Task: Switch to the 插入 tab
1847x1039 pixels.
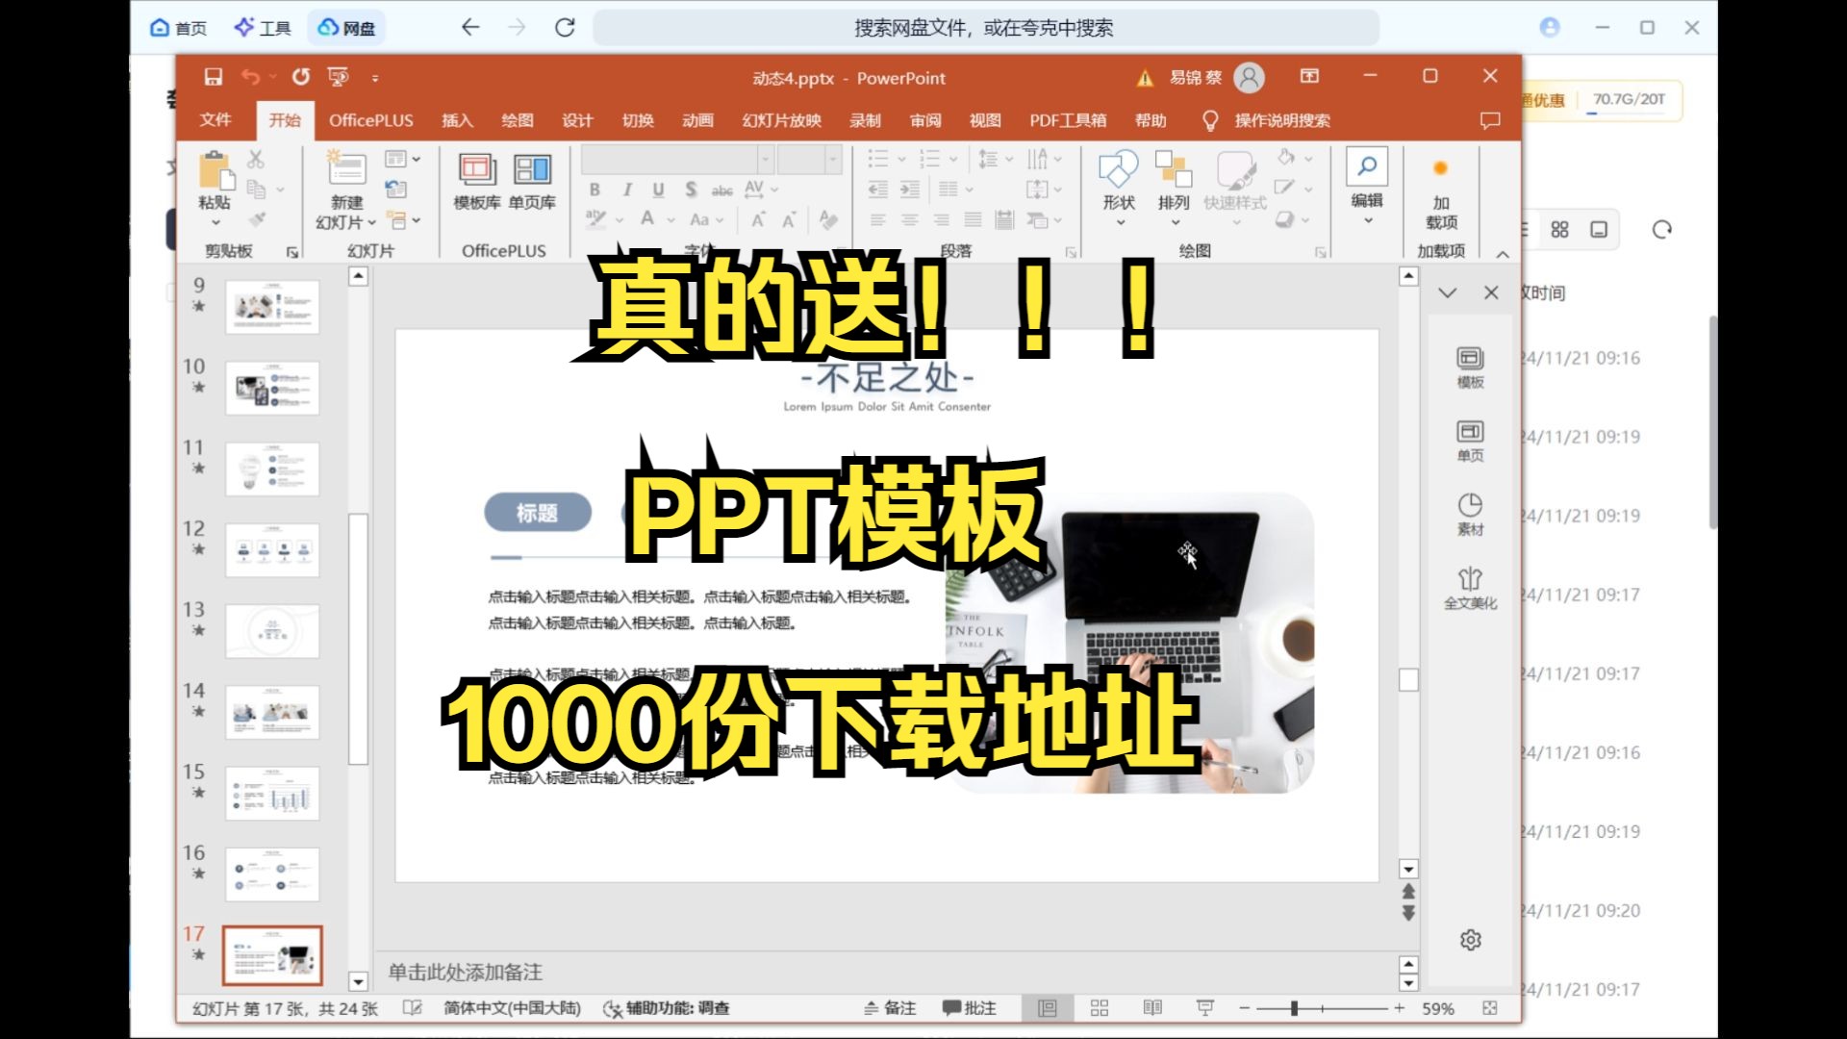Action: click(457, 120)
